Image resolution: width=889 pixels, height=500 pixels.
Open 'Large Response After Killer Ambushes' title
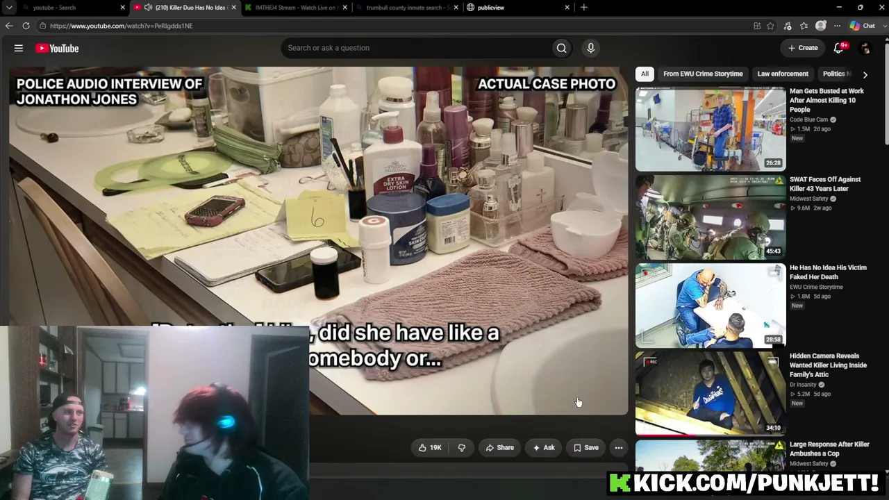point(829,449)
